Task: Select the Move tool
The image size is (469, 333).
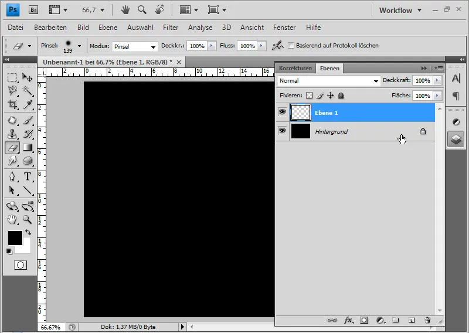Action: [x=27, y=78]
